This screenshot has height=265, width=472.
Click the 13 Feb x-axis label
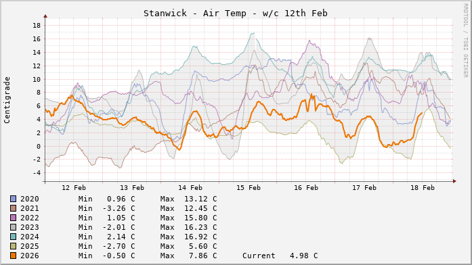[132, 188]
